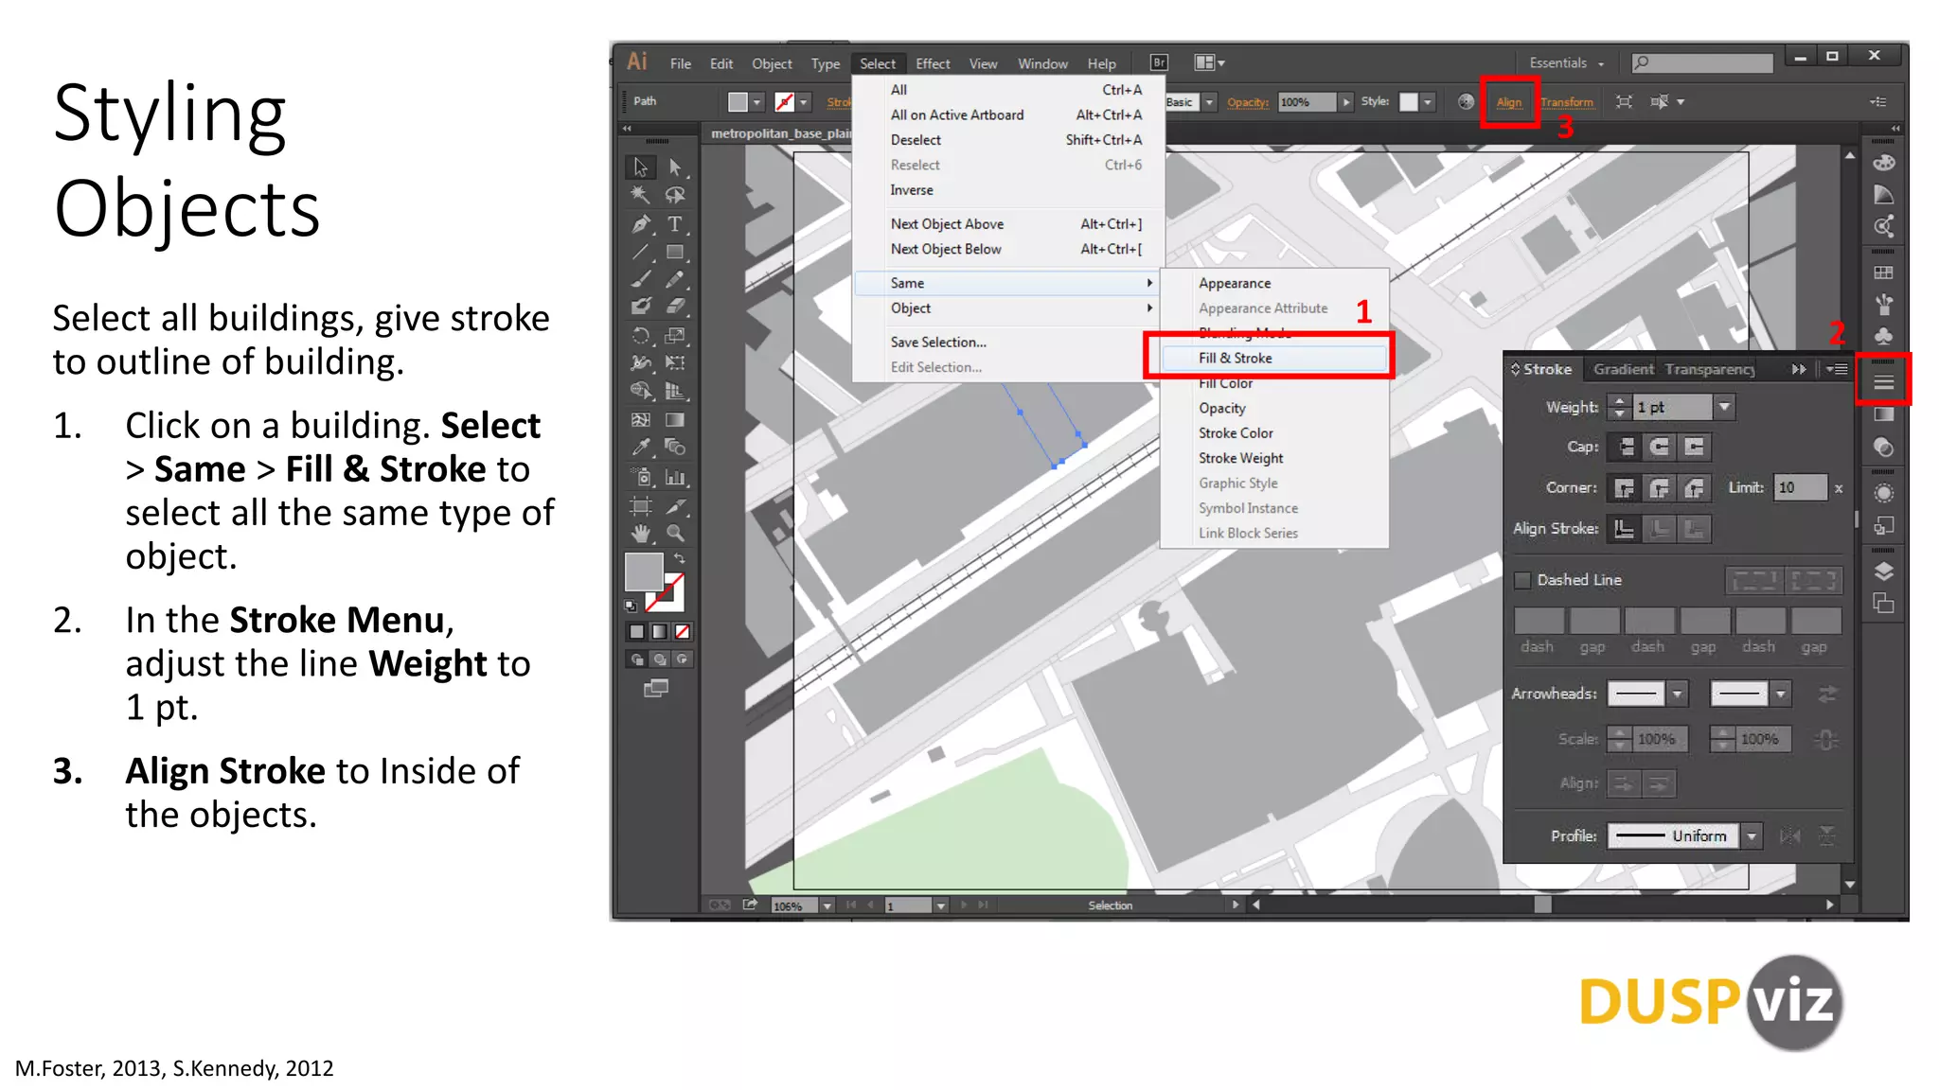Screen dimensions: 1939x1090
Task: Select the Selection (black arrow) tool
Action: point(640,167)
